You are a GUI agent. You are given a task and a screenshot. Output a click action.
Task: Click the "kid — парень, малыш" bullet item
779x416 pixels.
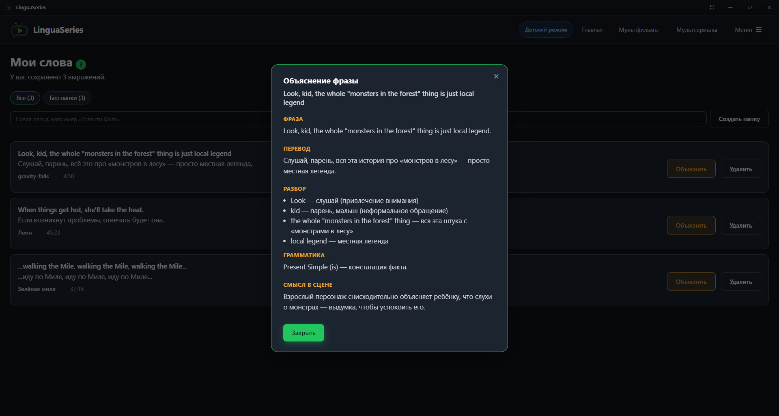[x=369, y=211]
